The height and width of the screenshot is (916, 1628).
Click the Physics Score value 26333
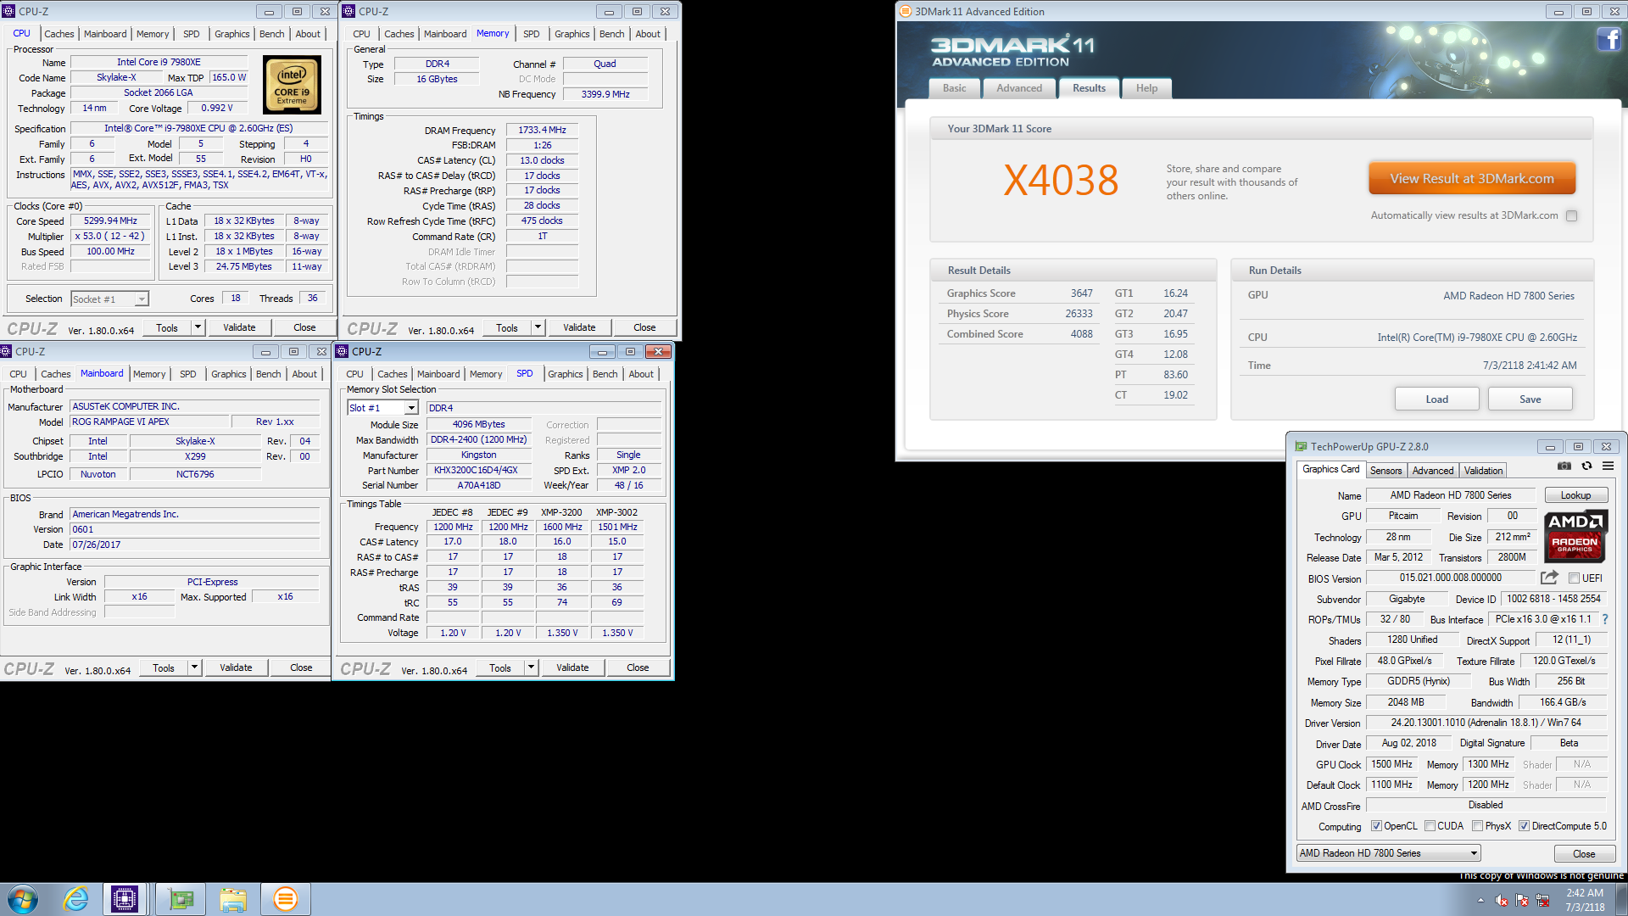[x=1079, y=314]
